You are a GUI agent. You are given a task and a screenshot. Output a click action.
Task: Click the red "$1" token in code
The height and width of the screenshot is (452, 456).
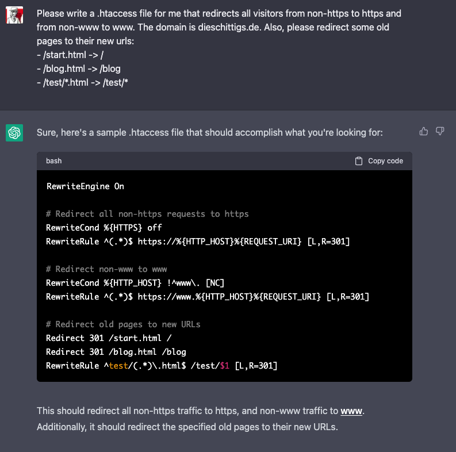coord(225,366)
